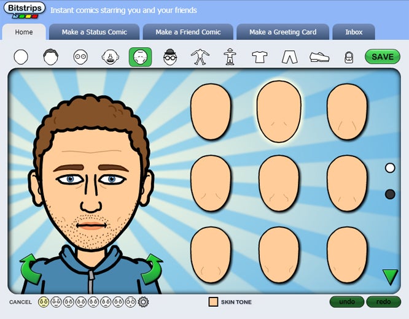The image size is (409, 319).
Task: Open the shoes category icon
Action: pos(319,57)
